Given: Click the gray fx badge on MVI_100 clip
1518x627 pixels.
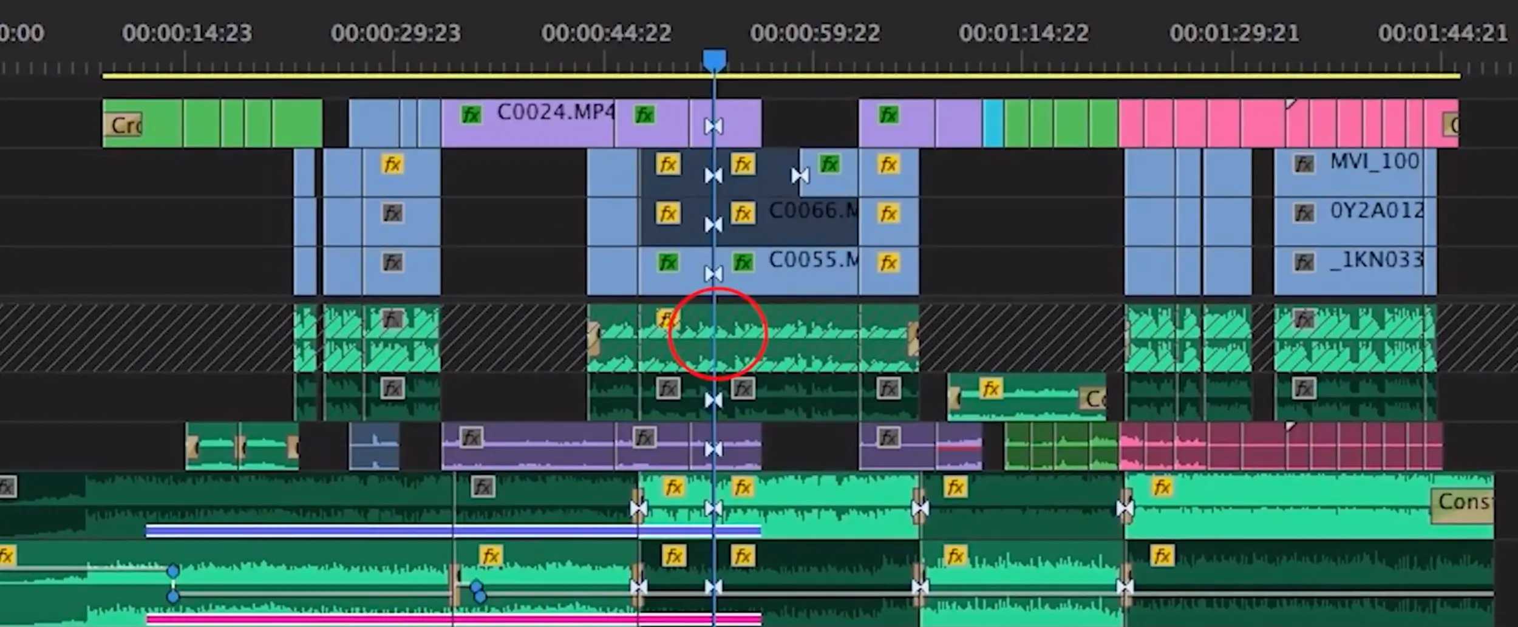Looking at the screenshot, I should (x=1304, y=164).
